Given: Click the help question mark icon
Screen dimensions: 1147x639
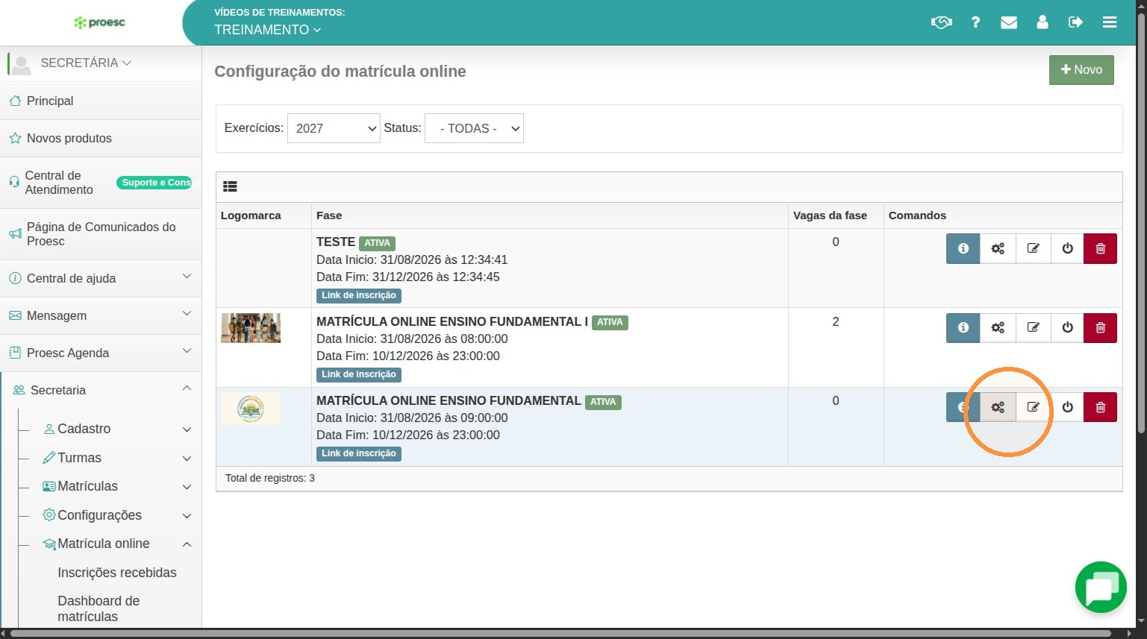Looking at the screenshot, I should pyautogui.click(x=975, y=22).
